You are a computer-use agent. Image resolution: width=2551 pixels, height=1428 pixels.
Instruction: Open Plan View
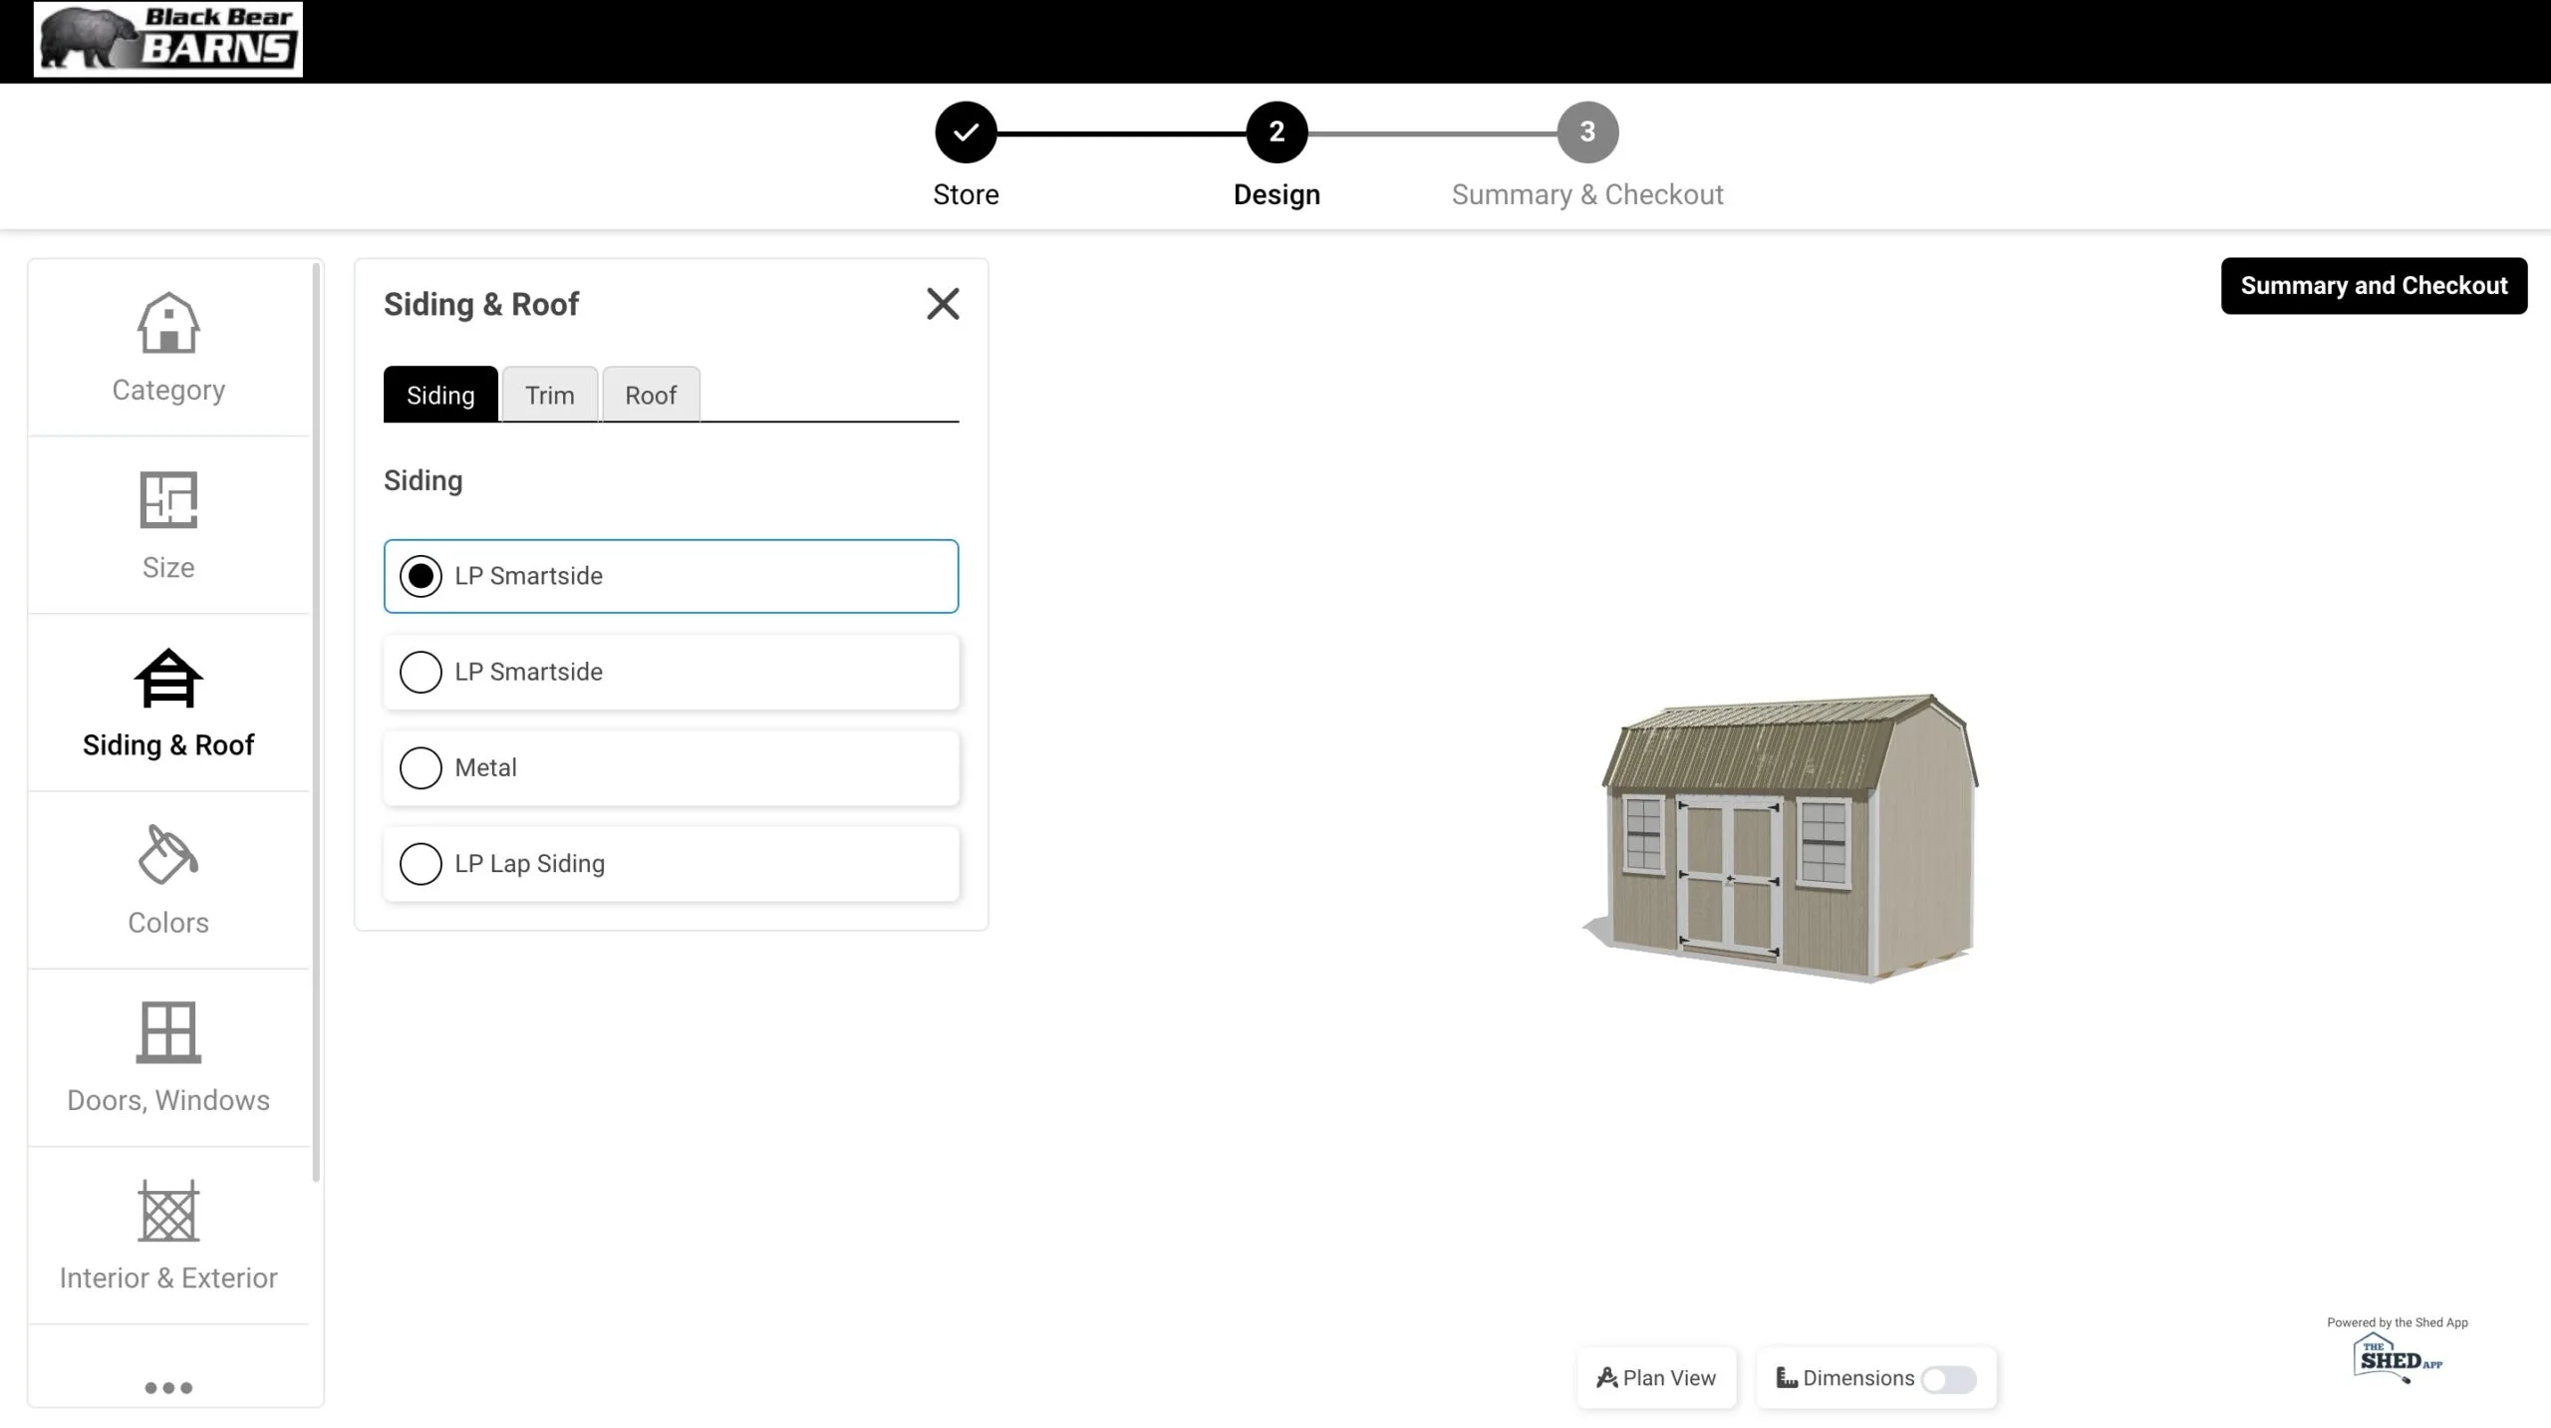[1656, 1378]
